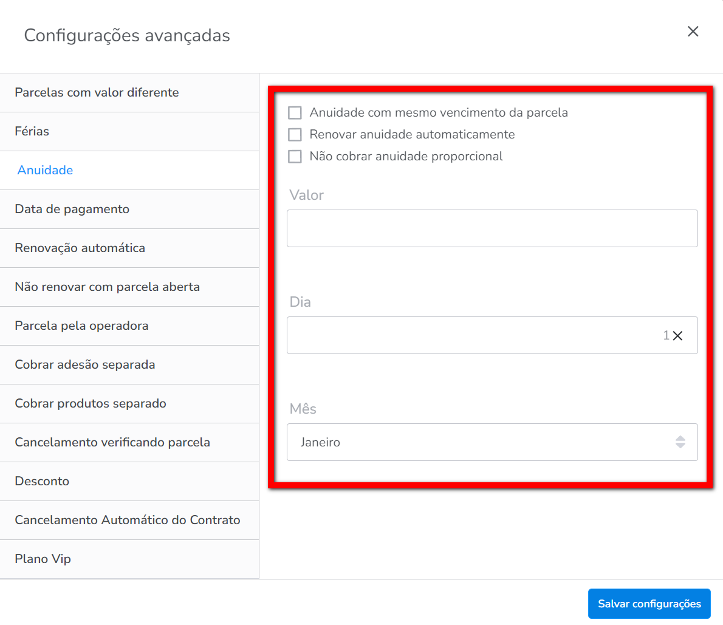
Task: Show the Cobrar adesão separada section
Action: pos(85,365)
